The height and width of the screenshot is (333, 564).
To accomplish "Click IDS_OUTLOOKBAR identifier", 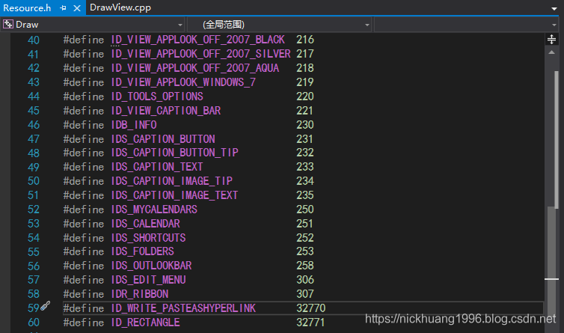I will [x=151, y=266].
